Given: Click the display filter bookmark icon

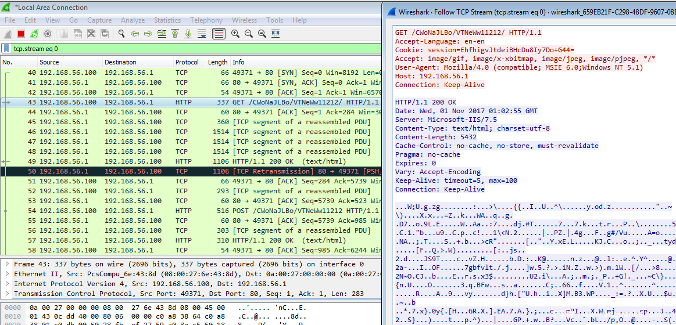Looking at the screenshot, I should [x=6, y=49].
